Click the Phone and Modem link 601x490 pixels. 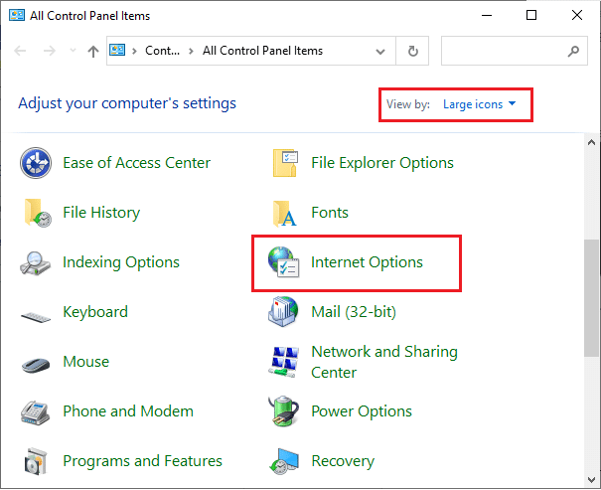[x=127, y=411]
